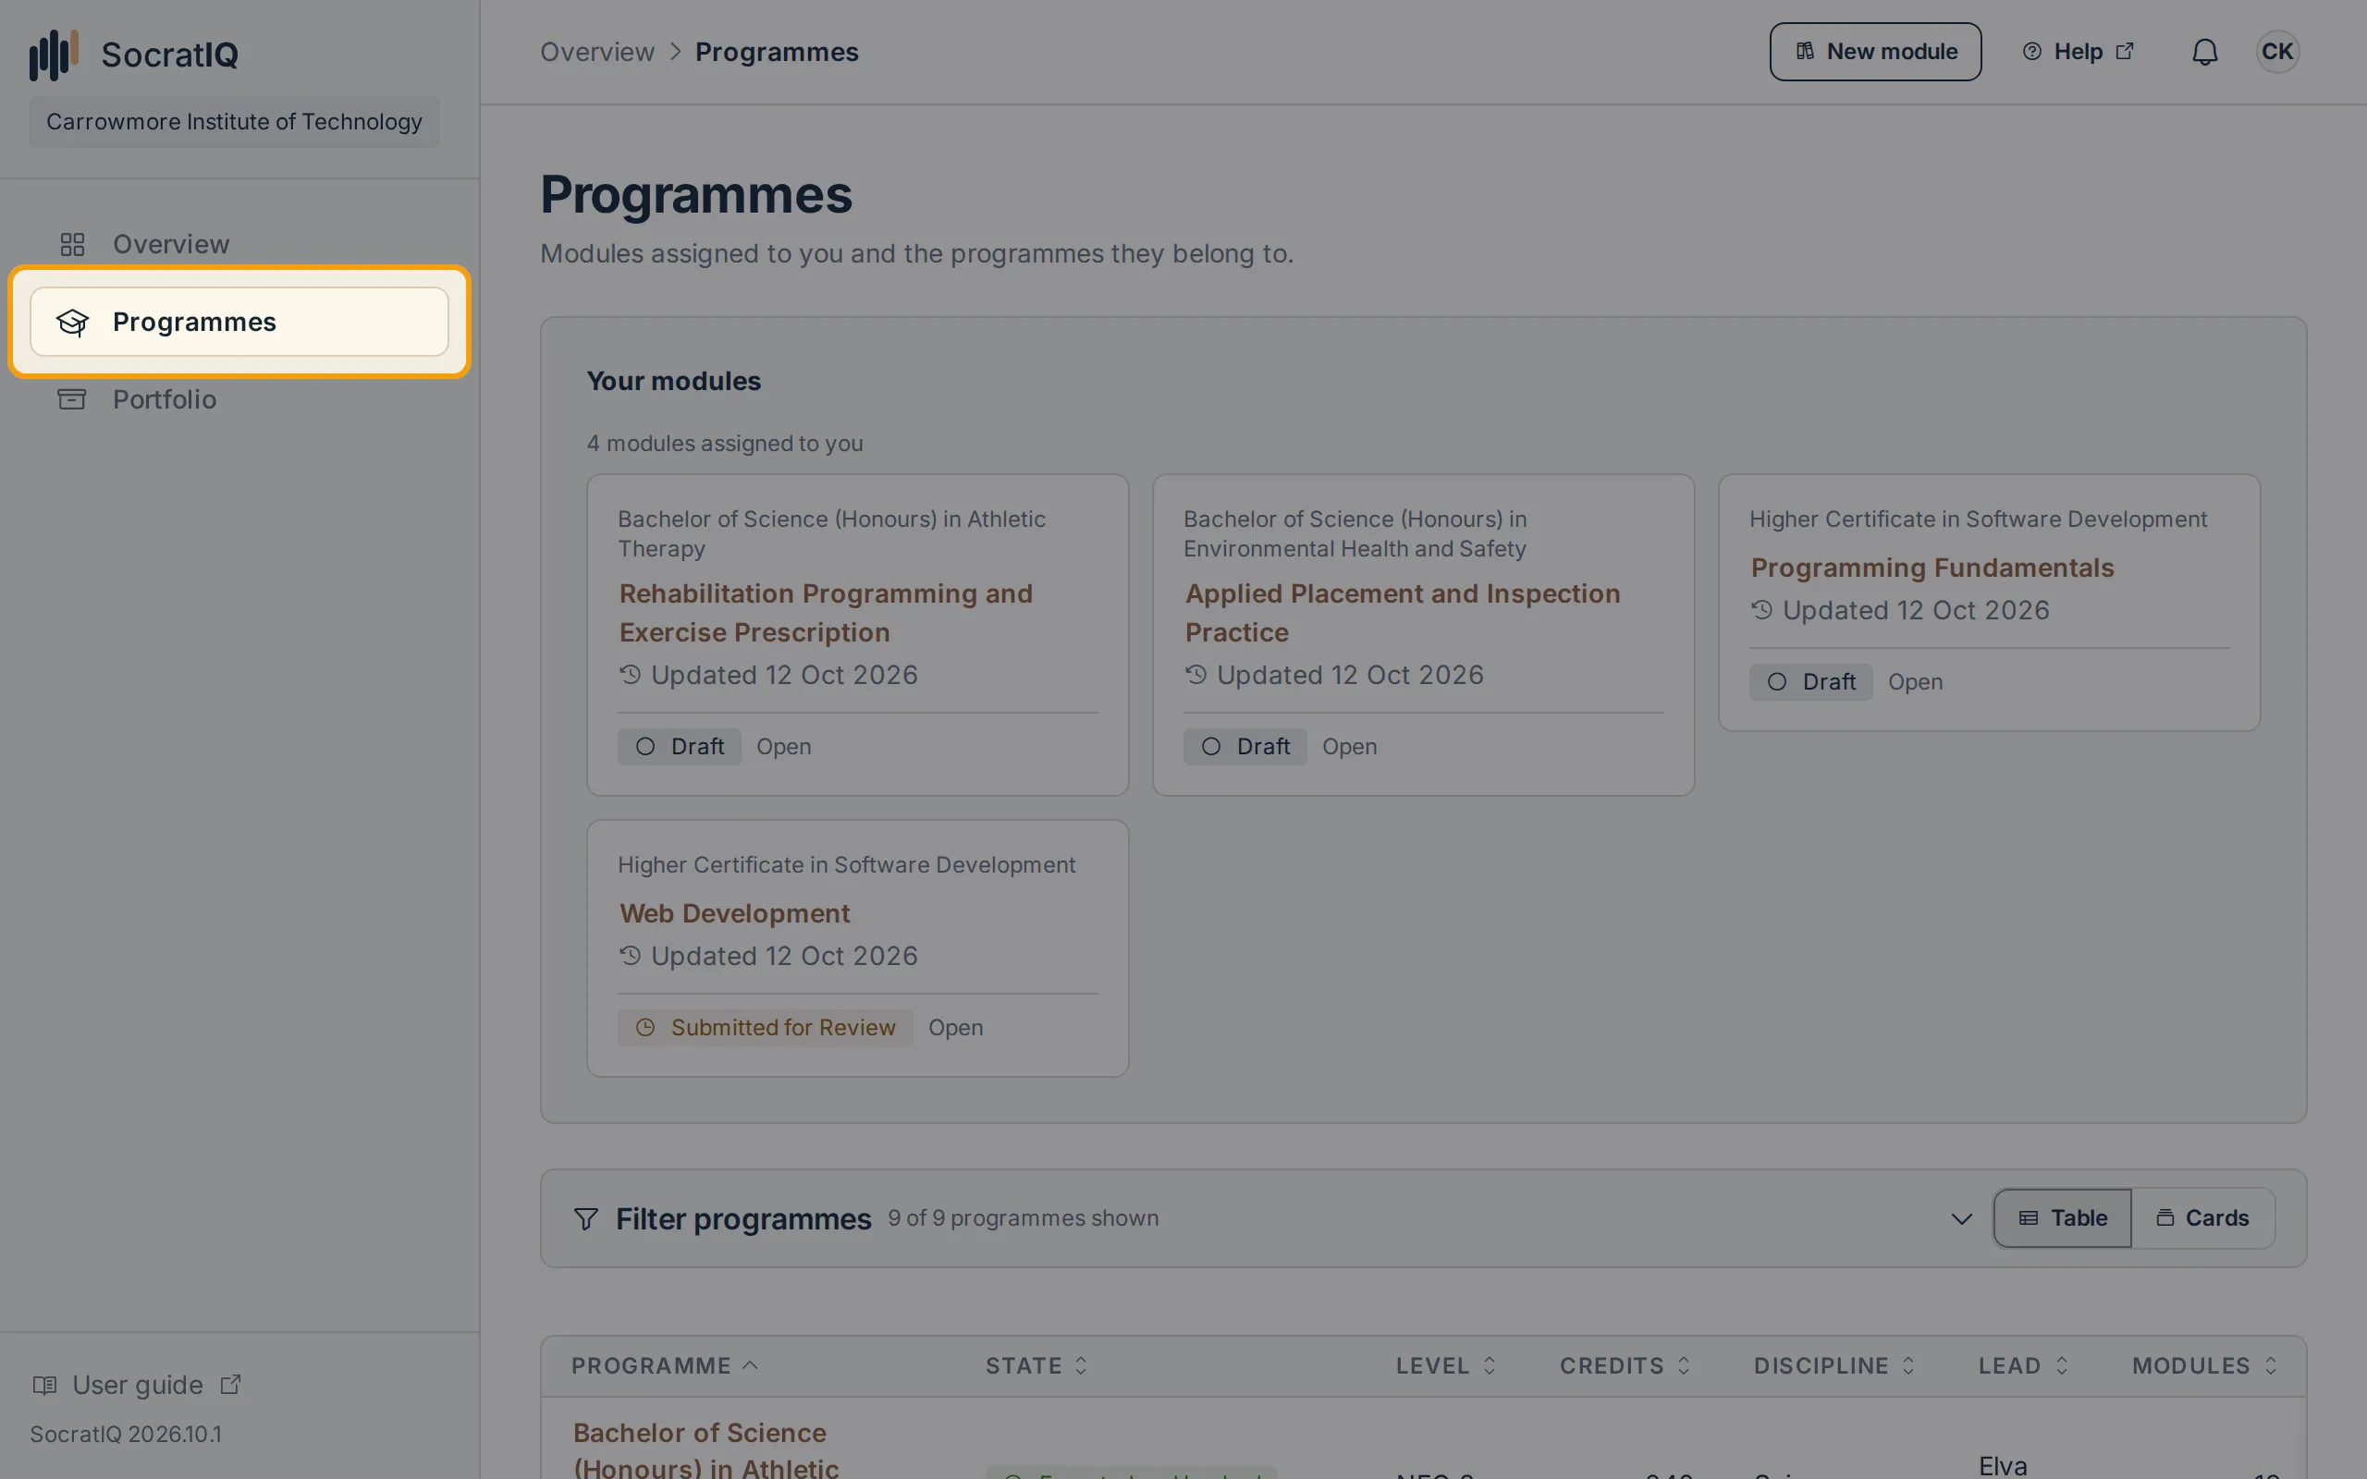Click the User guide book icon
The height and width of the screenshot is (1479, 2367).
click(x=44, y=1385)
